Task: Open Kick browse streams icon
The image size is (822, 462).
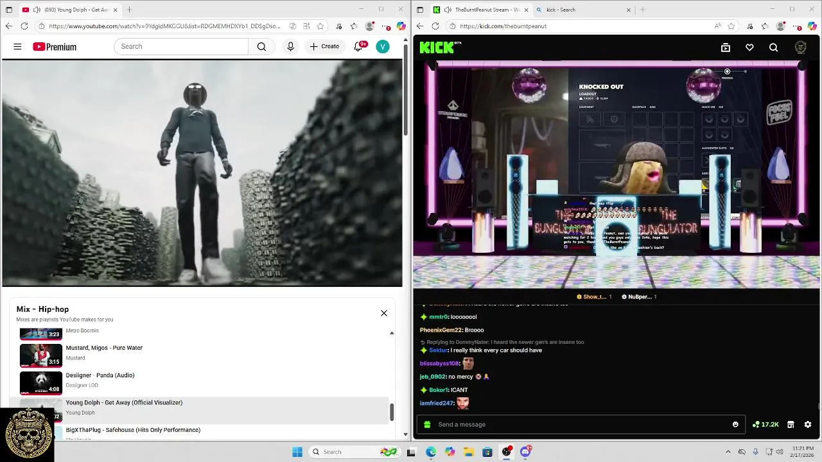Action: [726, 47]
